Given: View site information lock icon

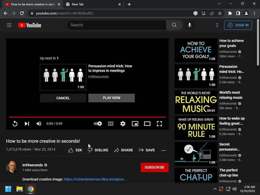Looking at the screenshot, I should (x=32, y=13).
